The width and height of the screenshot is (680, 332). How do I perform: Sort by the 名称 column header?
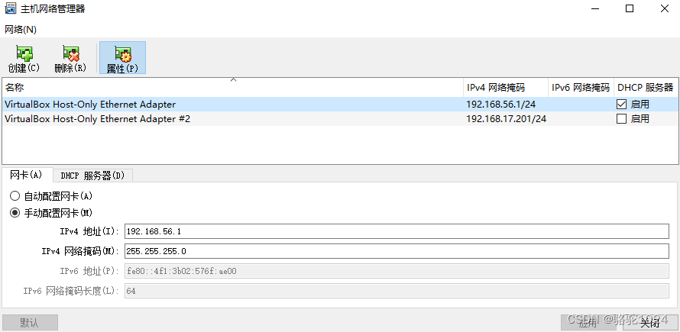pos(233,88)
